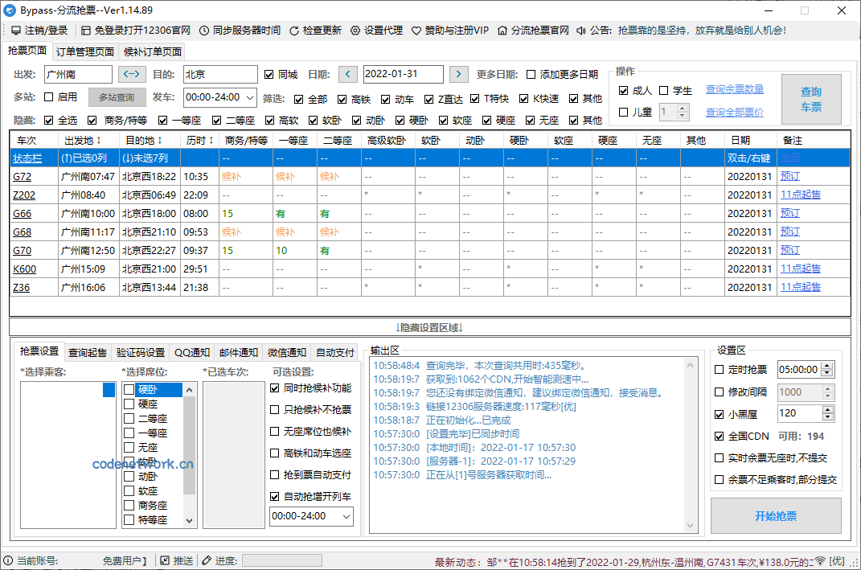Toggle the 学生 student checkbox
Image resolution: width=861 pixels, height=570 pixels.
coord(664,91)
